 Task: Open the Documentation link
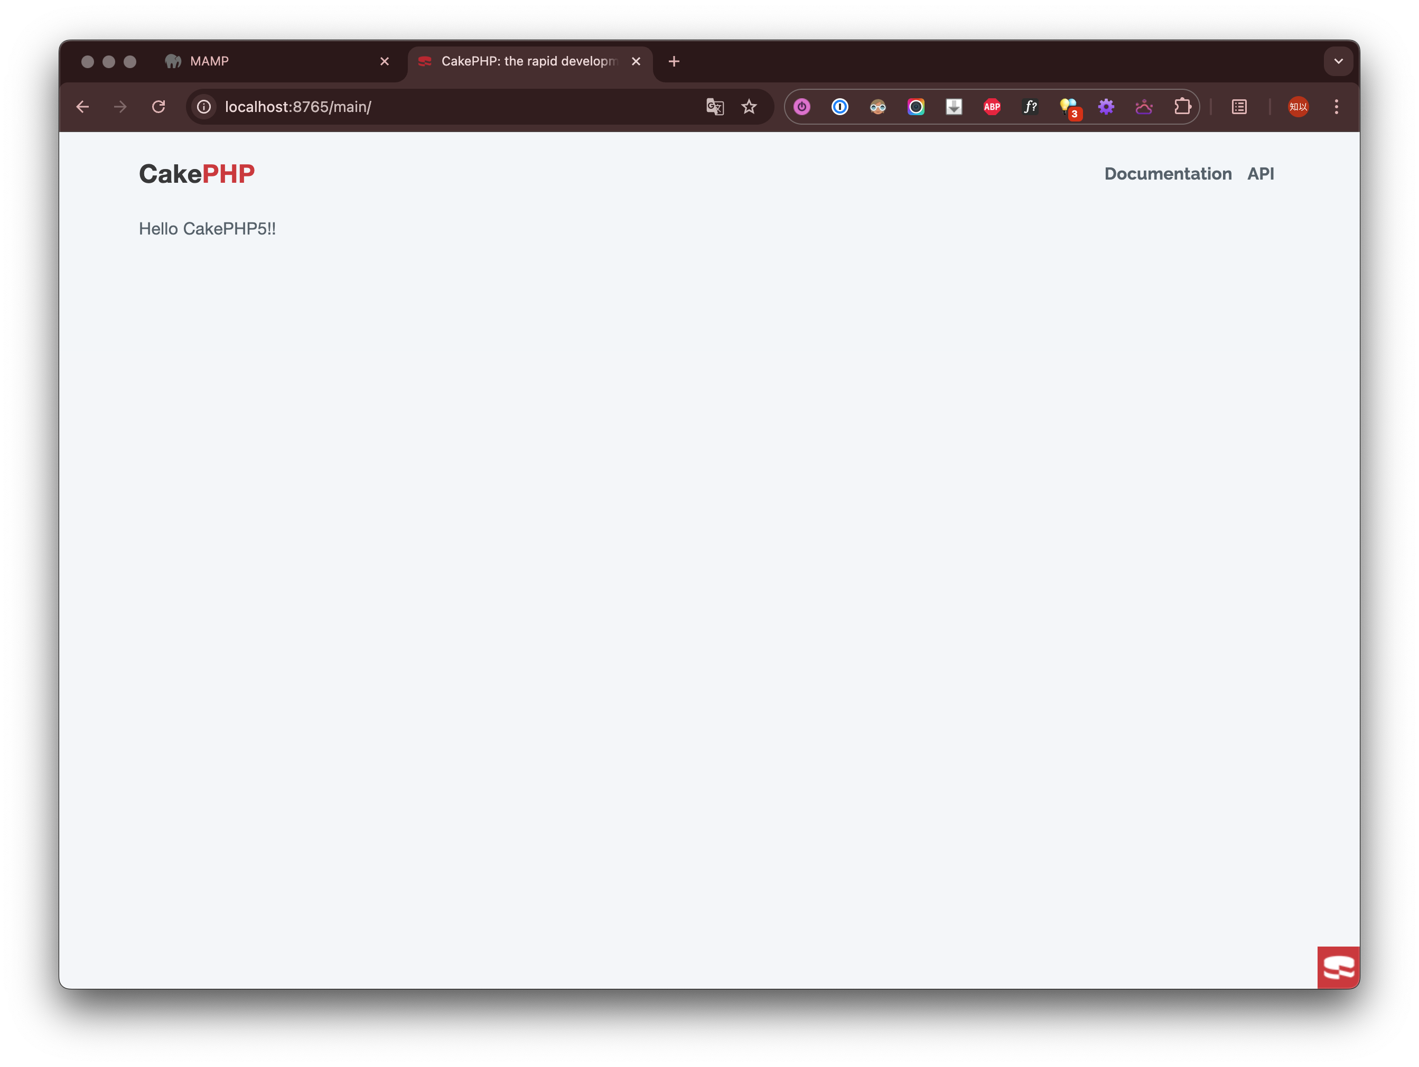(1168, 174)
